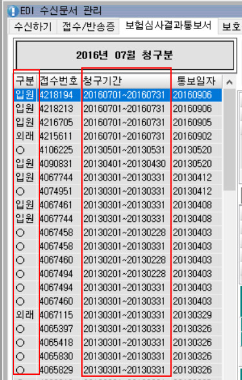
Task: Click the vertical scrollbar thumb
Action: tap(229, 140)
